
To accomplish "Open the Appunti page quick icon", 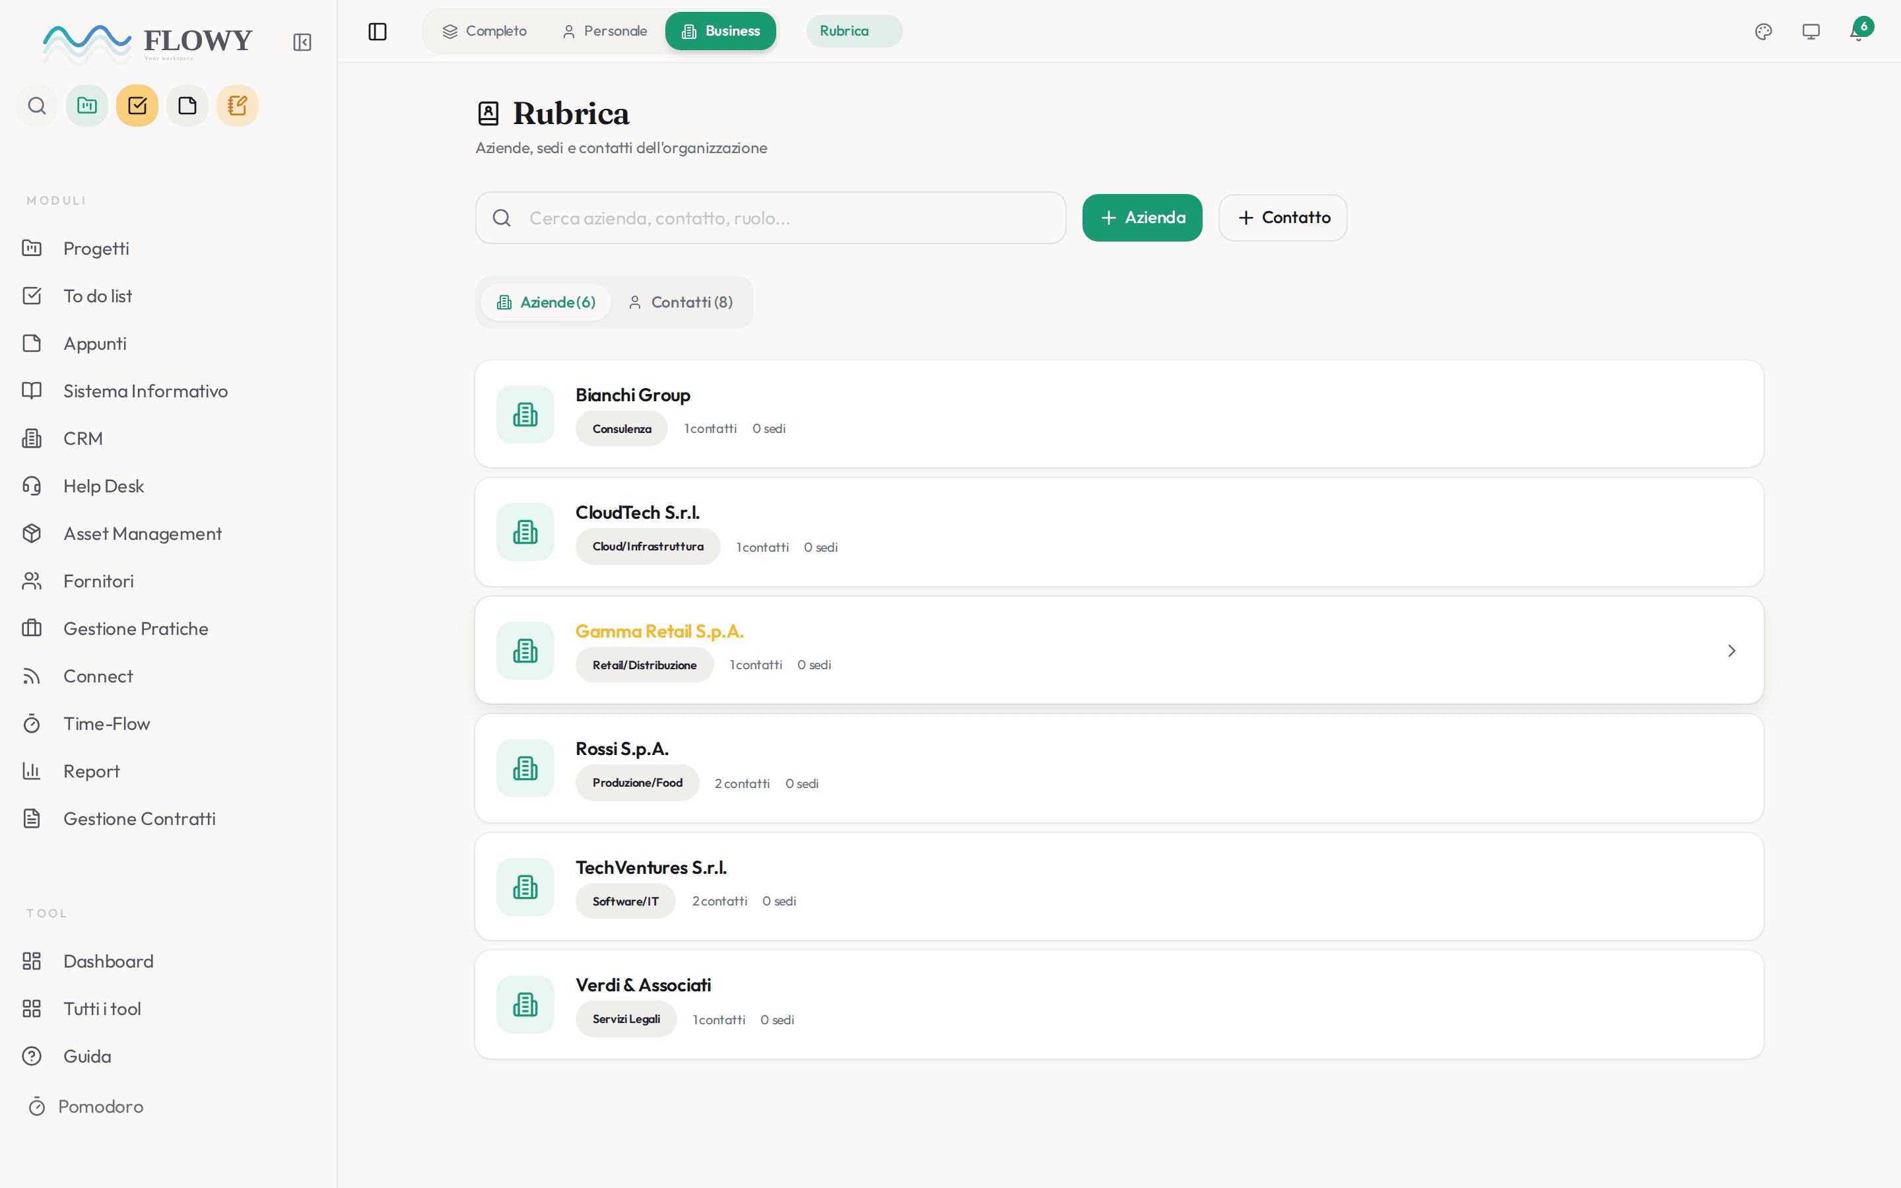I will [187, 106].
